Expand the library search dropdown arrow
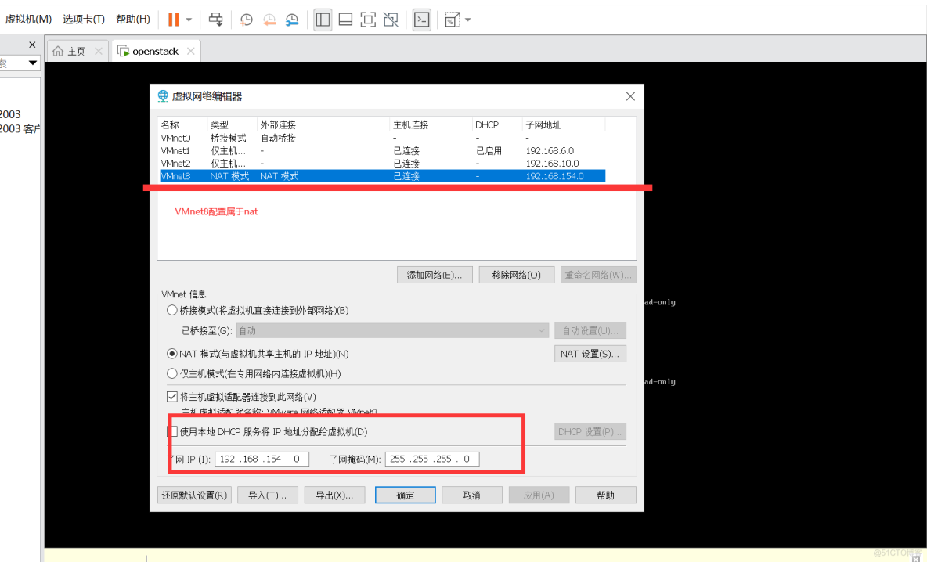 click(33, 63)
